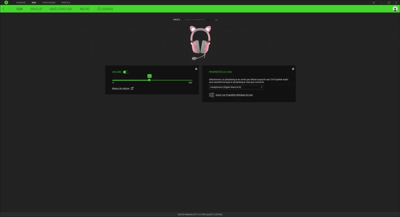Open the SYNAPSE top menu

[x=21, y=3]
